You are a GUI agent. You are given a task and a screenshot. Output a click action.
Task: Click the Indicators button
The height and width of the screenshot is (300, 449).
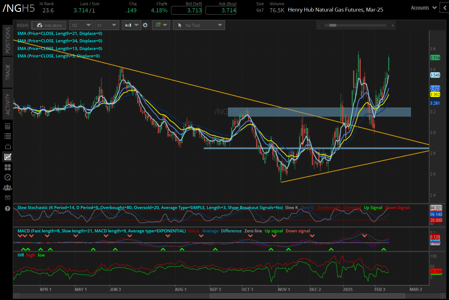(x=49, y=25)
